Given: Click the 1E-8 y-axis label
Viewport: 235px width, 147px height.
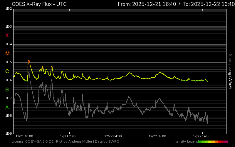Looking at the screenshot, I should point(9,116).
